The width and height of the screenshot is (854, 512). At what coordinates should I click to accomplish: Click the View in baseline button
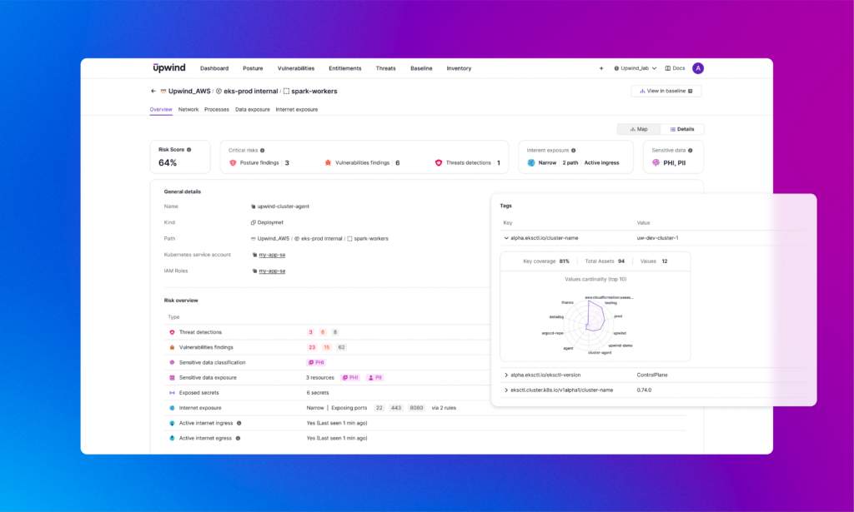pyautogui.click(x=666, y=92)
